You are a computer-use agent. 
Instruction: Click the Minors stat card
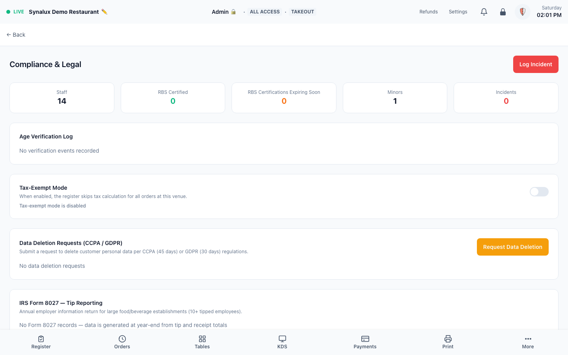(x=395, y=98)
